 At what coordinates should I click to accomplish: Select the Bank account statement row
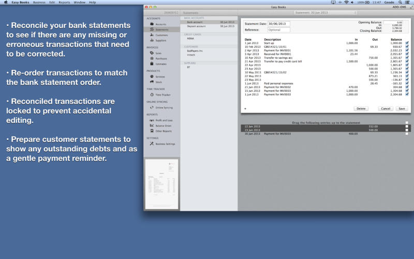pyautogui.click(x=209, y=22)
